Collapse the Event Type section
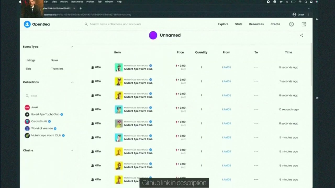The image size is (335, 188). tap(72, 47)
